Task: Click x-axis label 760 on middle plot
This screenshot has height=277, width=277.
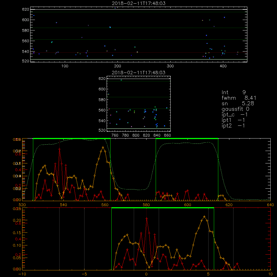Action: tap(115, 135)
